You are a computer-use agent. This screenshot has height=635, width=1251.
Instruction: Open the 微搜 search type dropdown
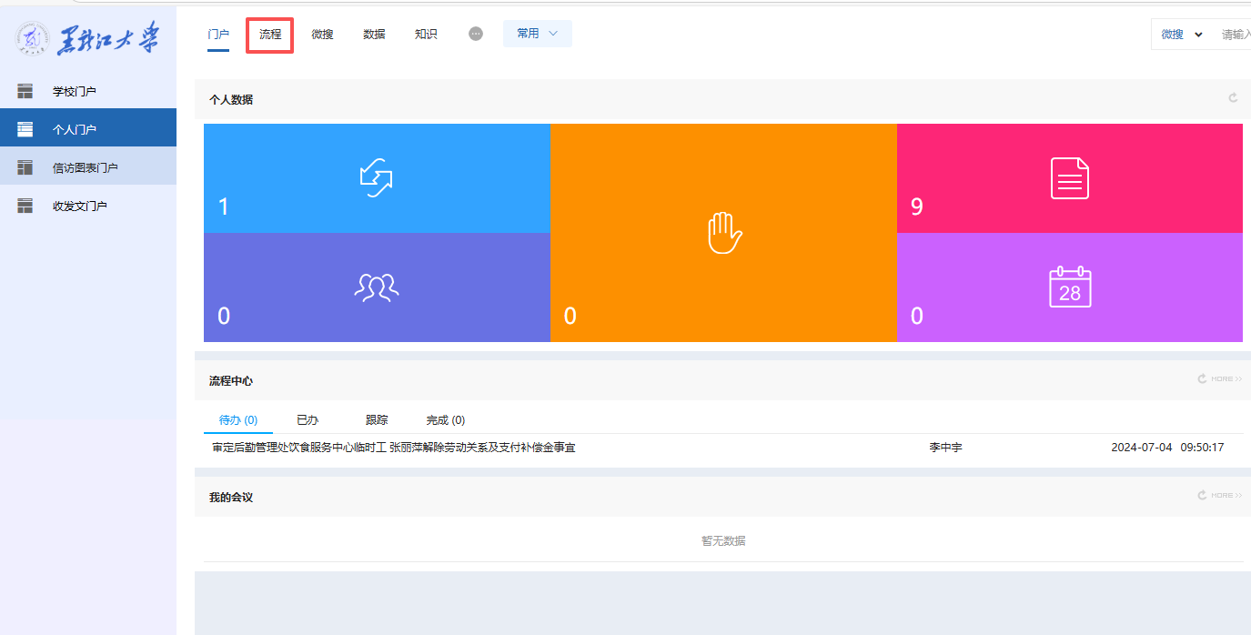click(1181, 35)
